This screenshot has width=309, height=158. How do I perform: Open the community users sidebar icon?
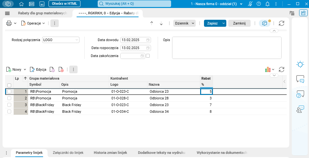(x=300, y=109)
